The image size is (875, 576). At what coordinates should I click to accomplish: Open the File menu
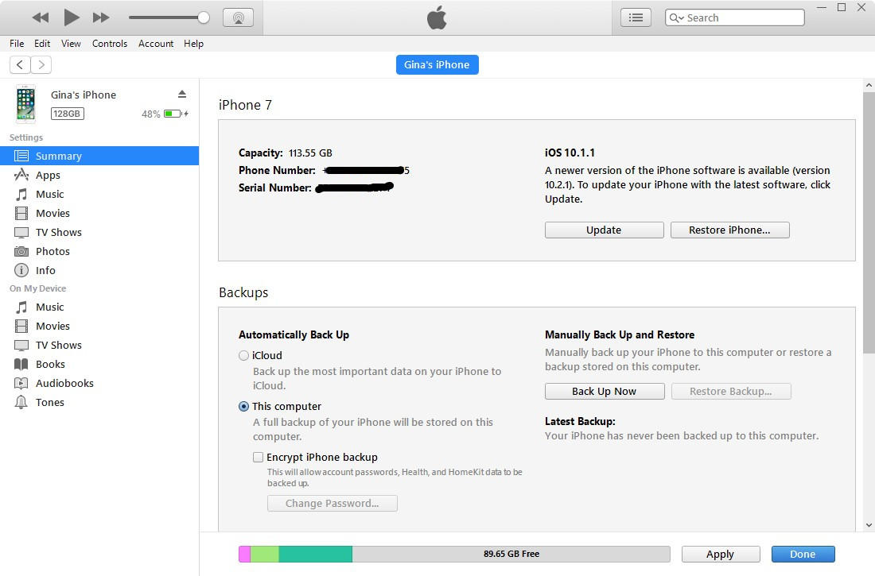click(17, 44)
